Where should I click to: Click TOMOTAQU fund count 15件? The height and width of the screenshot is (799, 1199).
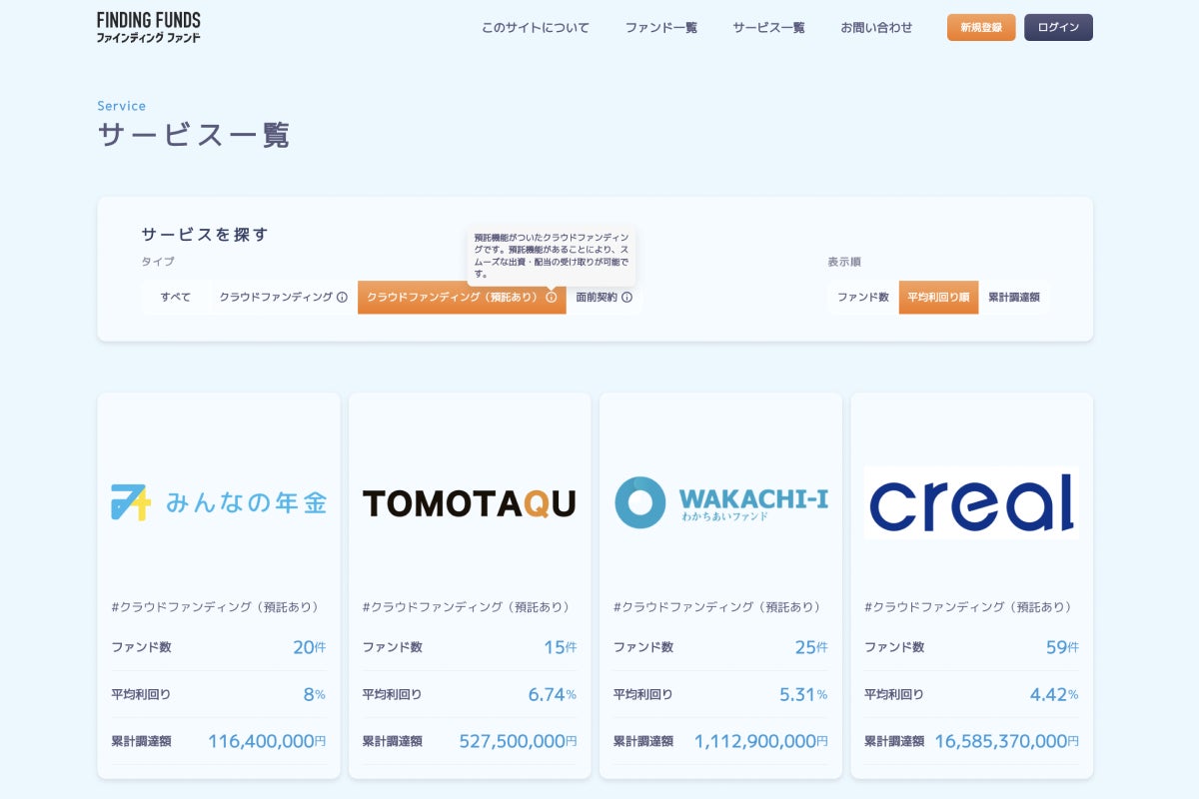tap(561, 647)
